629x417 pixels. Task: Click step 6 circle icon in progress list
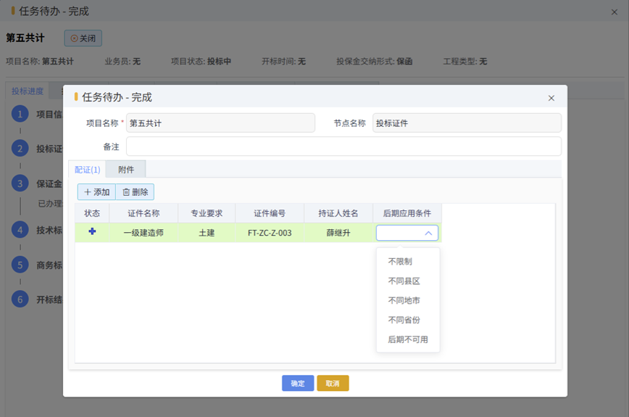pyautogui.click(x=20, y=300)
